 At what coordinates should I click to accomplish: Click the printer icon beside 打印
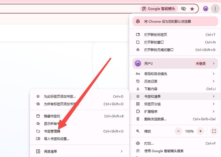pos(138,143)
